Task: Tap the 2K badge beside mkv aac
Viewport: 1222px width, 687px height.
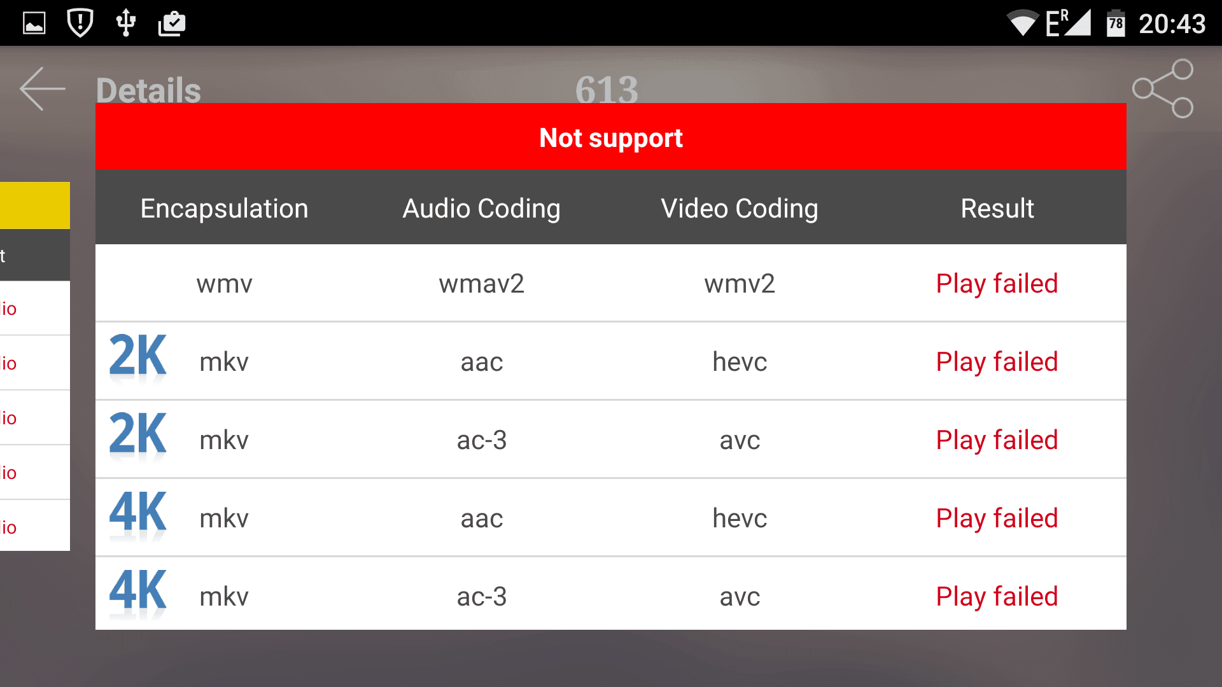Action: pos(138,358)
